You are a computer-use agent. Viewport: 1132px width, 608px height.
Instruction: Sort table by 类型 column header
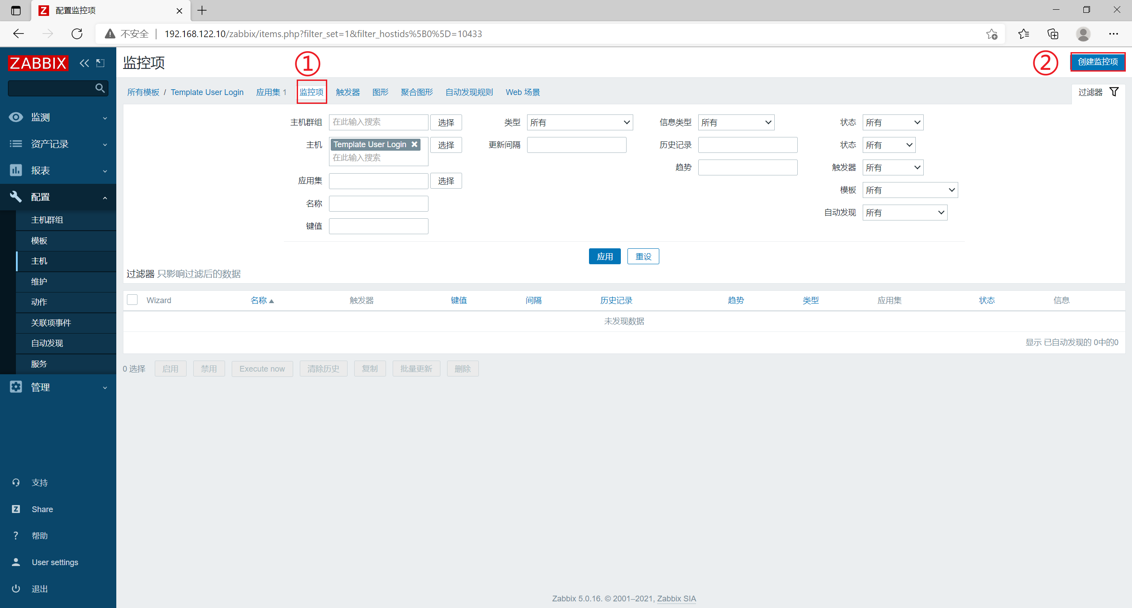811,300
